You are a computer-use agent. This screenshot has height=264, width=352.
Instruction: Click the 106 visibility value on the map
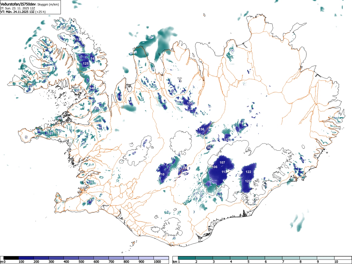point(215,167)
